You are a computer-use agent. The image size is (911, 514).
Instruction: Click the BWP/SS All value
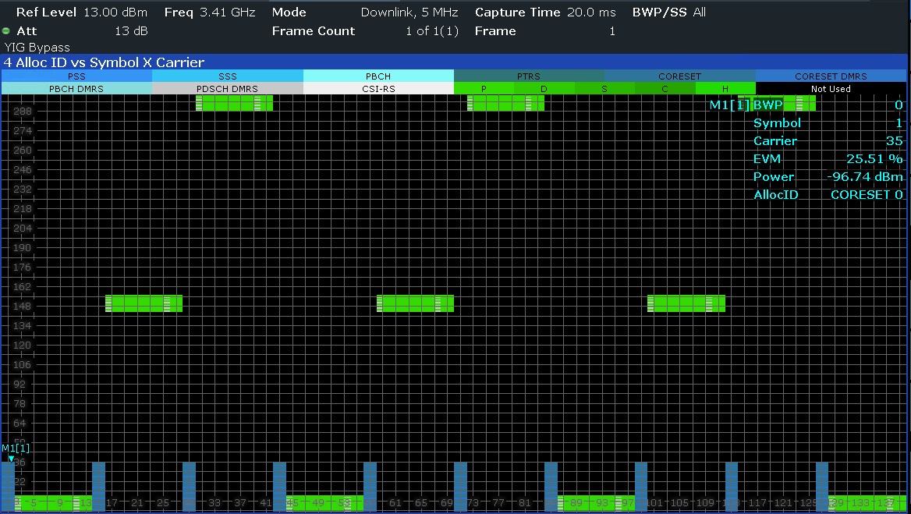pyautogui.click(x=700, y=12)
